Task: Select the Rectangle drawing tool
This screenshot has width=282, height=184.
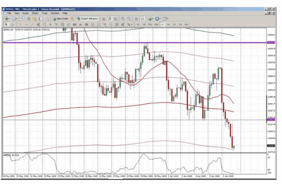Action: coord(86,24)
